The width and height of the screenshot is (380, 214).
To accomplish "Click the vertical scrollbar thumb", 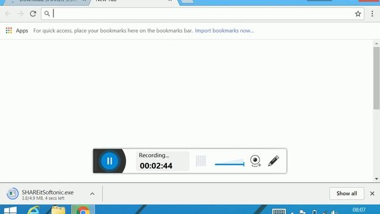I will click(x=376, y=78).
